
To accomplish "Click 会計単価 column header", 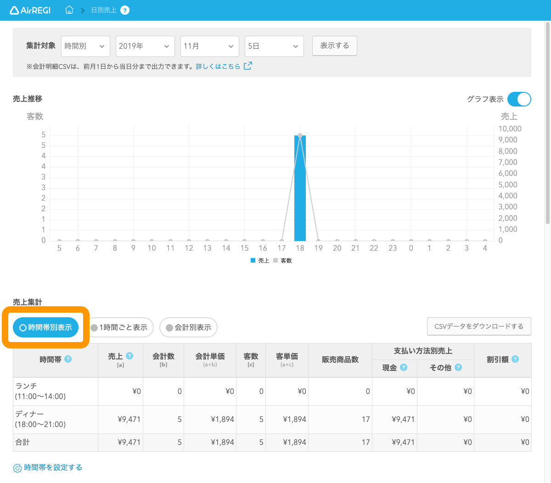I will coord(210,359).
